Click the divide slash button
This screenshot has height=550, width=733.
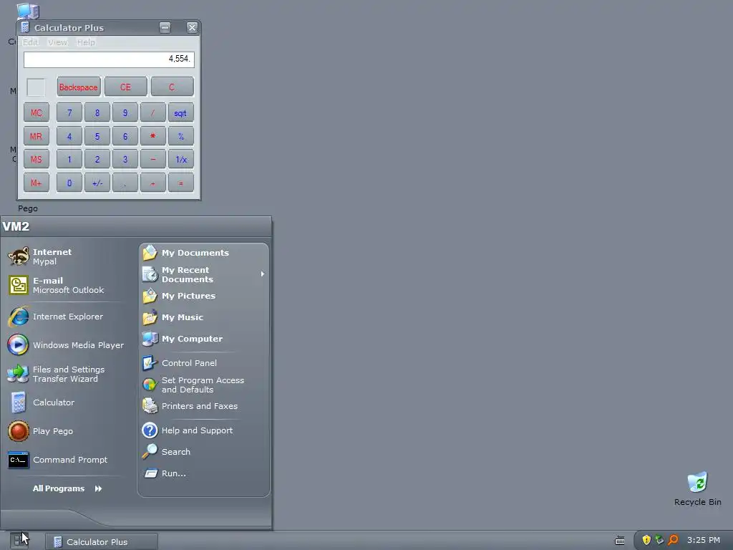[x=153, y=112]
